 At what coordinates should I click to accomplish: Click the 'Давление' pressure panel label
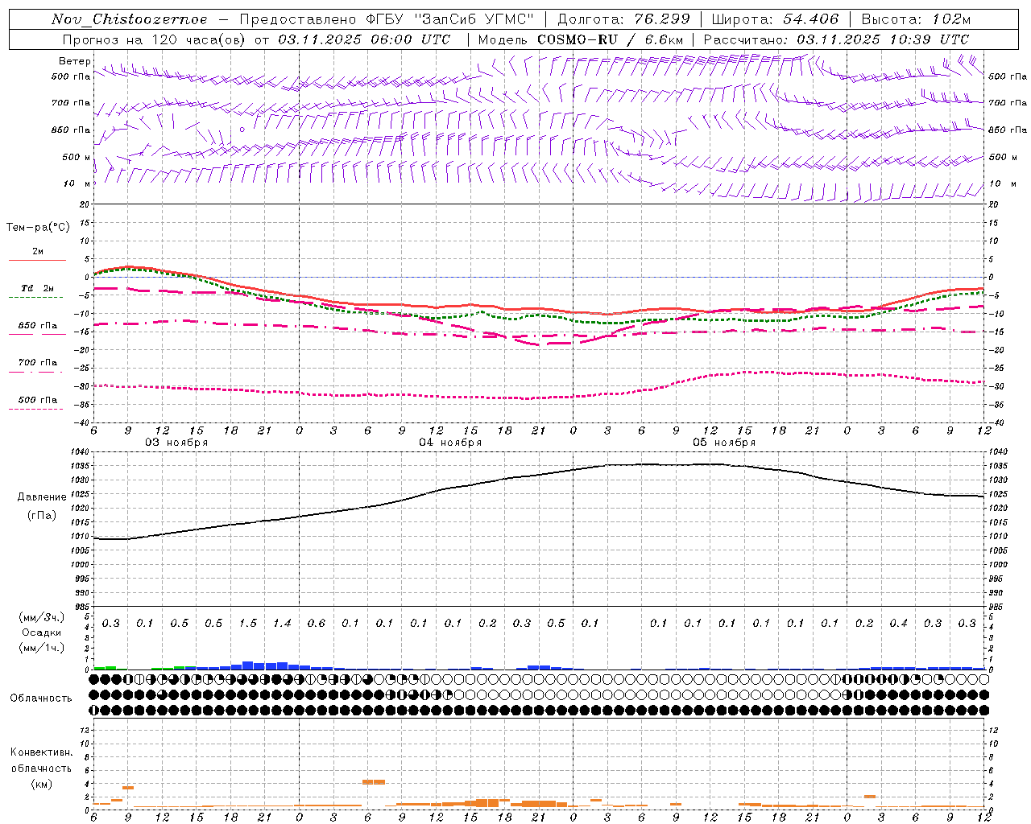pos(42,497)
